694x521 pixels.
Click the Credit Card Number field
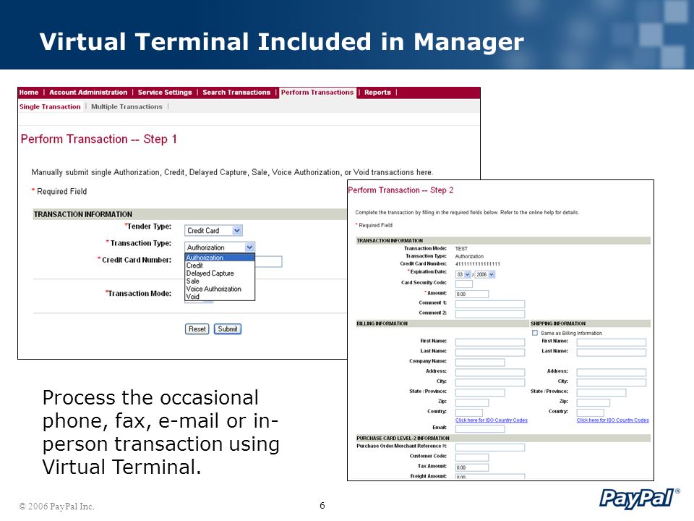pos(268,261)
